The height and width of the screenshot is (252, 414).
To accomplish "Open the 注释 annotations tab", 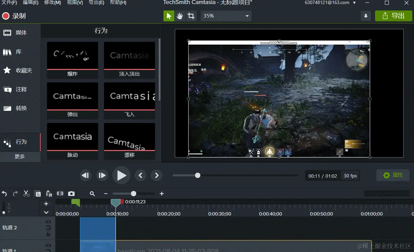I will pyautogui.click(x=20, y=90).
